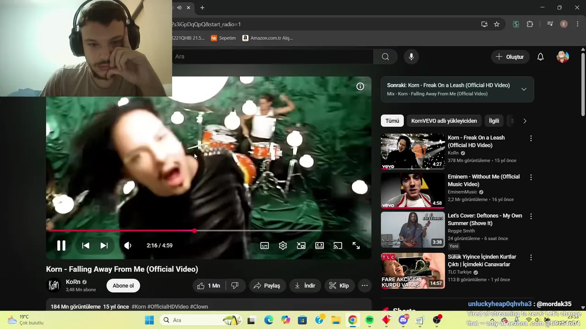Open the YouTube account avatar menu
The image size is (586, 329).
pyautogui.click(x=563, y=57)
